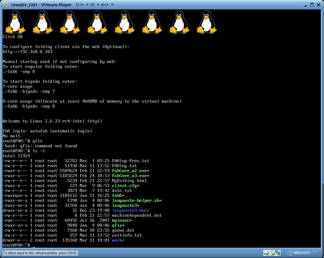Click the FAHlog.txt file name
324x258 pixels.
[x=124, y=166]
